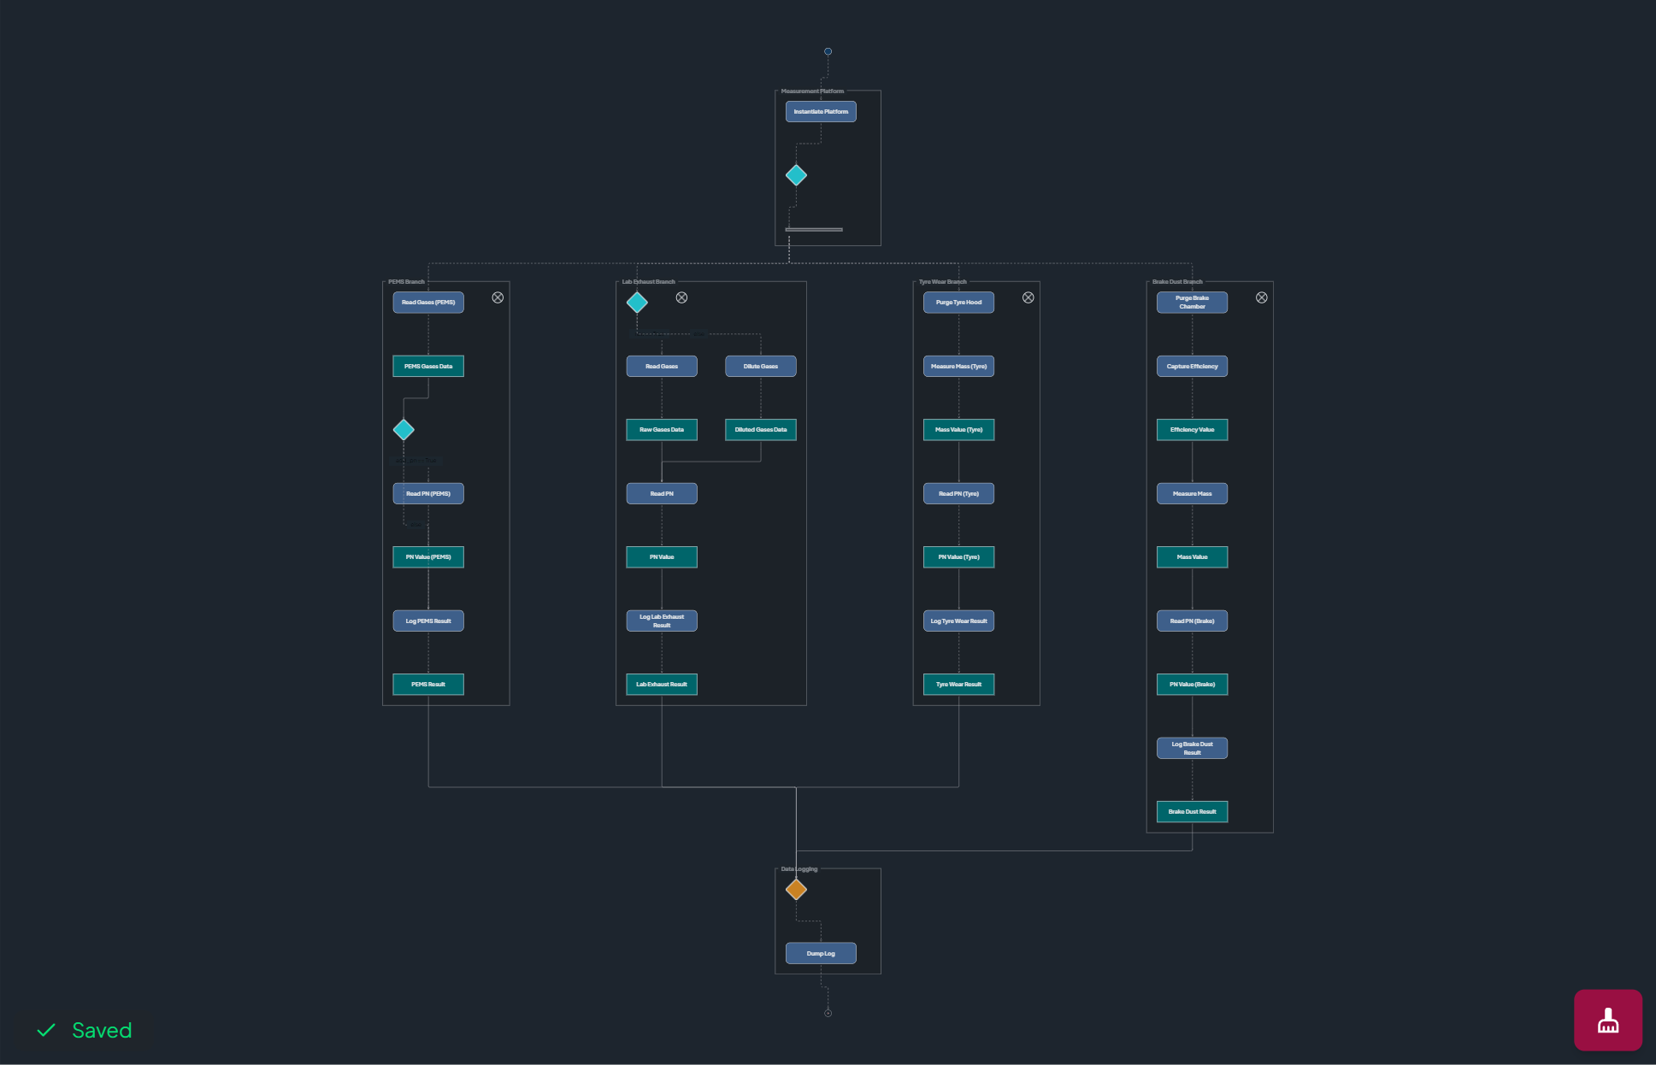Click the circled-X flow final icon in Tyre Wear Branch
1656x1065 pixels.
(x=1028, y=297)
